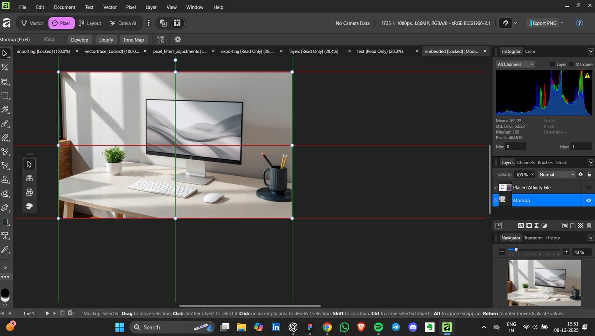The image size is (595, 336).
Task: Click the Develop button
Action: coord(79,40)
